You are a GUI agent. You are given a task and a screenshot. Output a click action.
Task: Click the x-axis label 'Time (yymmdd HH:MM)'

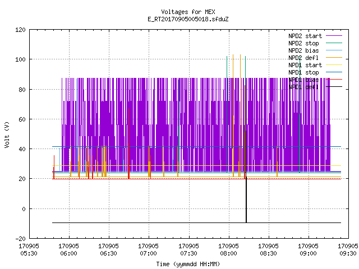188,264
